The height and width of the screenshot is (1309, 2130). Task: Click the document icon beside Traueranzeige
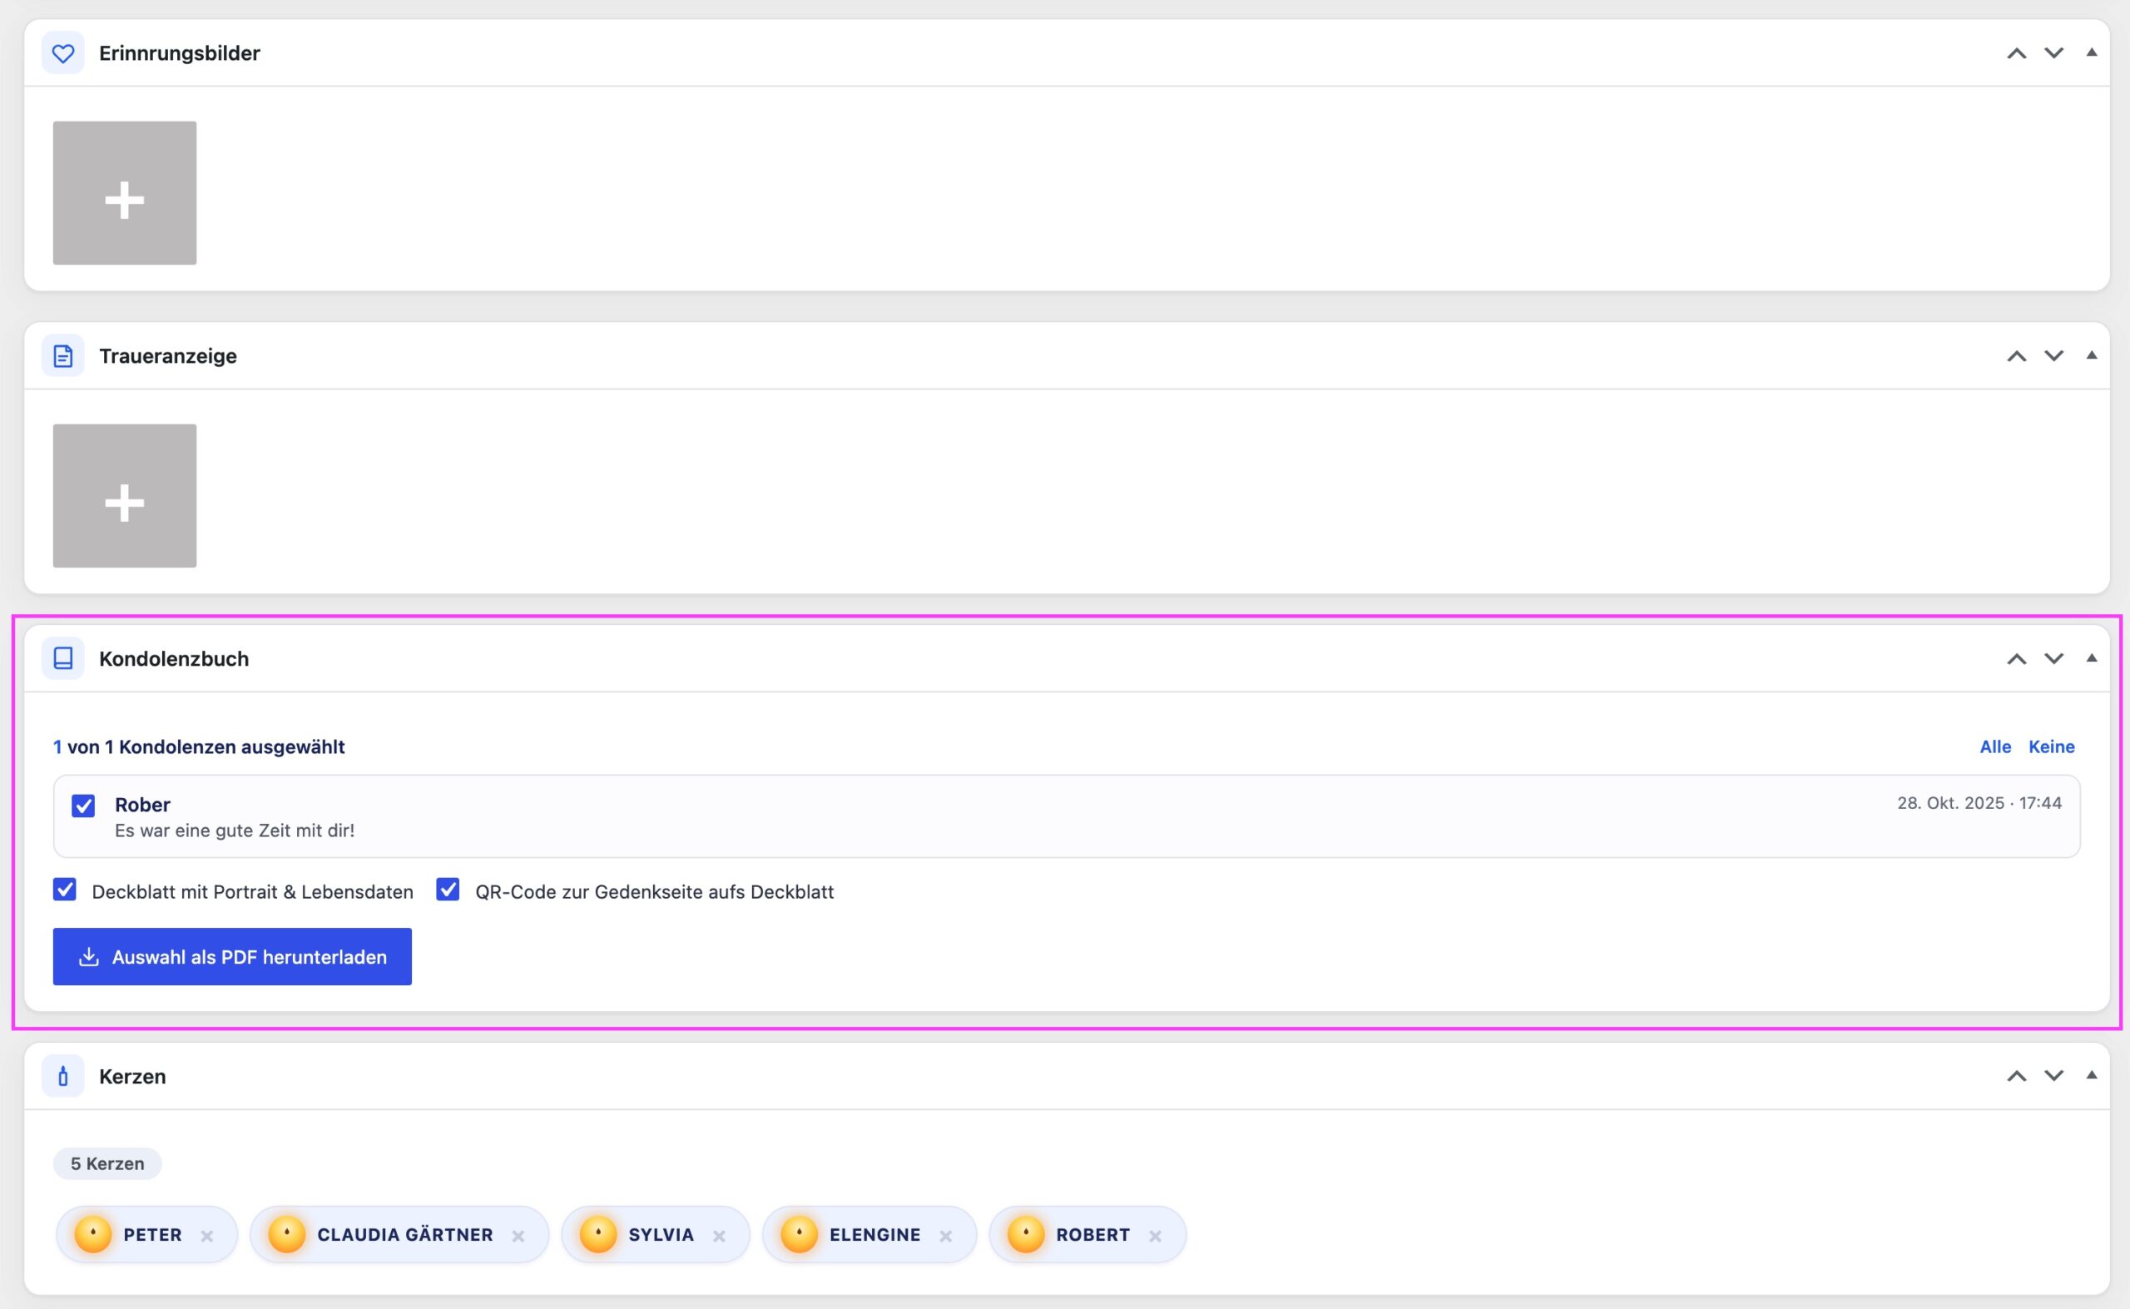tap(63, 356)
